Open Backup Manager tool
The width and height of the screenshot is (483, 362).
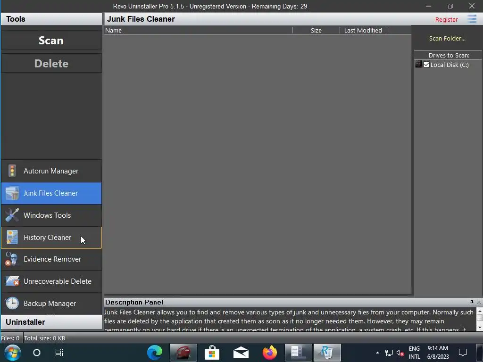[x=51, y=304]
